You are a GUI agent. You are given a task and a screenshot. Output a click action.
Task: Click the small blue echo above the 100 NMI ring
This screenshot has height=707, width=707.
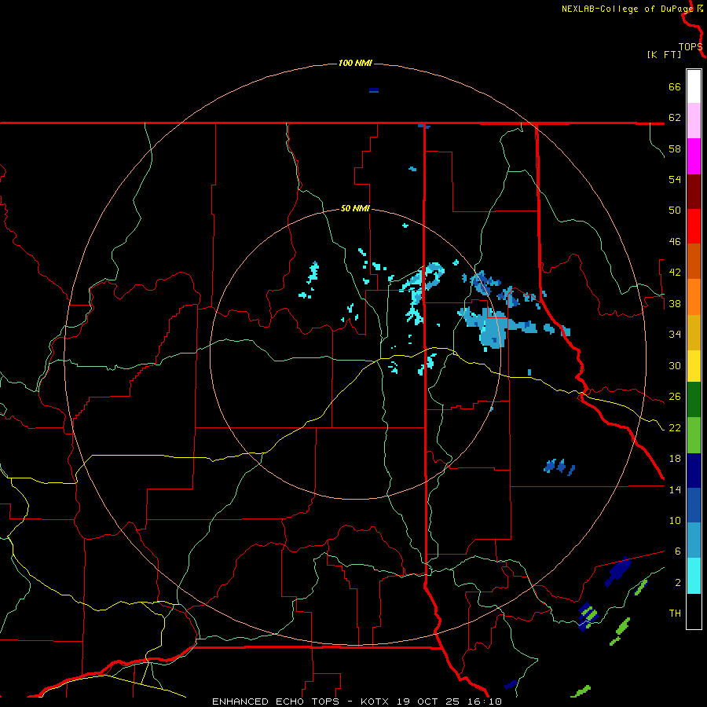374,90
